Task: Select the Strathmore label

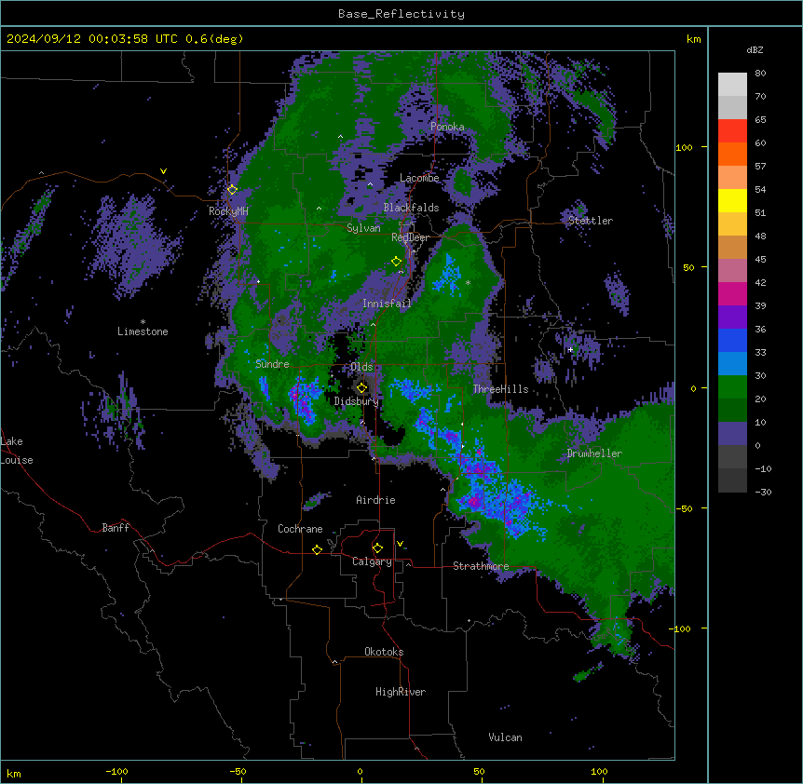Action: 481,566
